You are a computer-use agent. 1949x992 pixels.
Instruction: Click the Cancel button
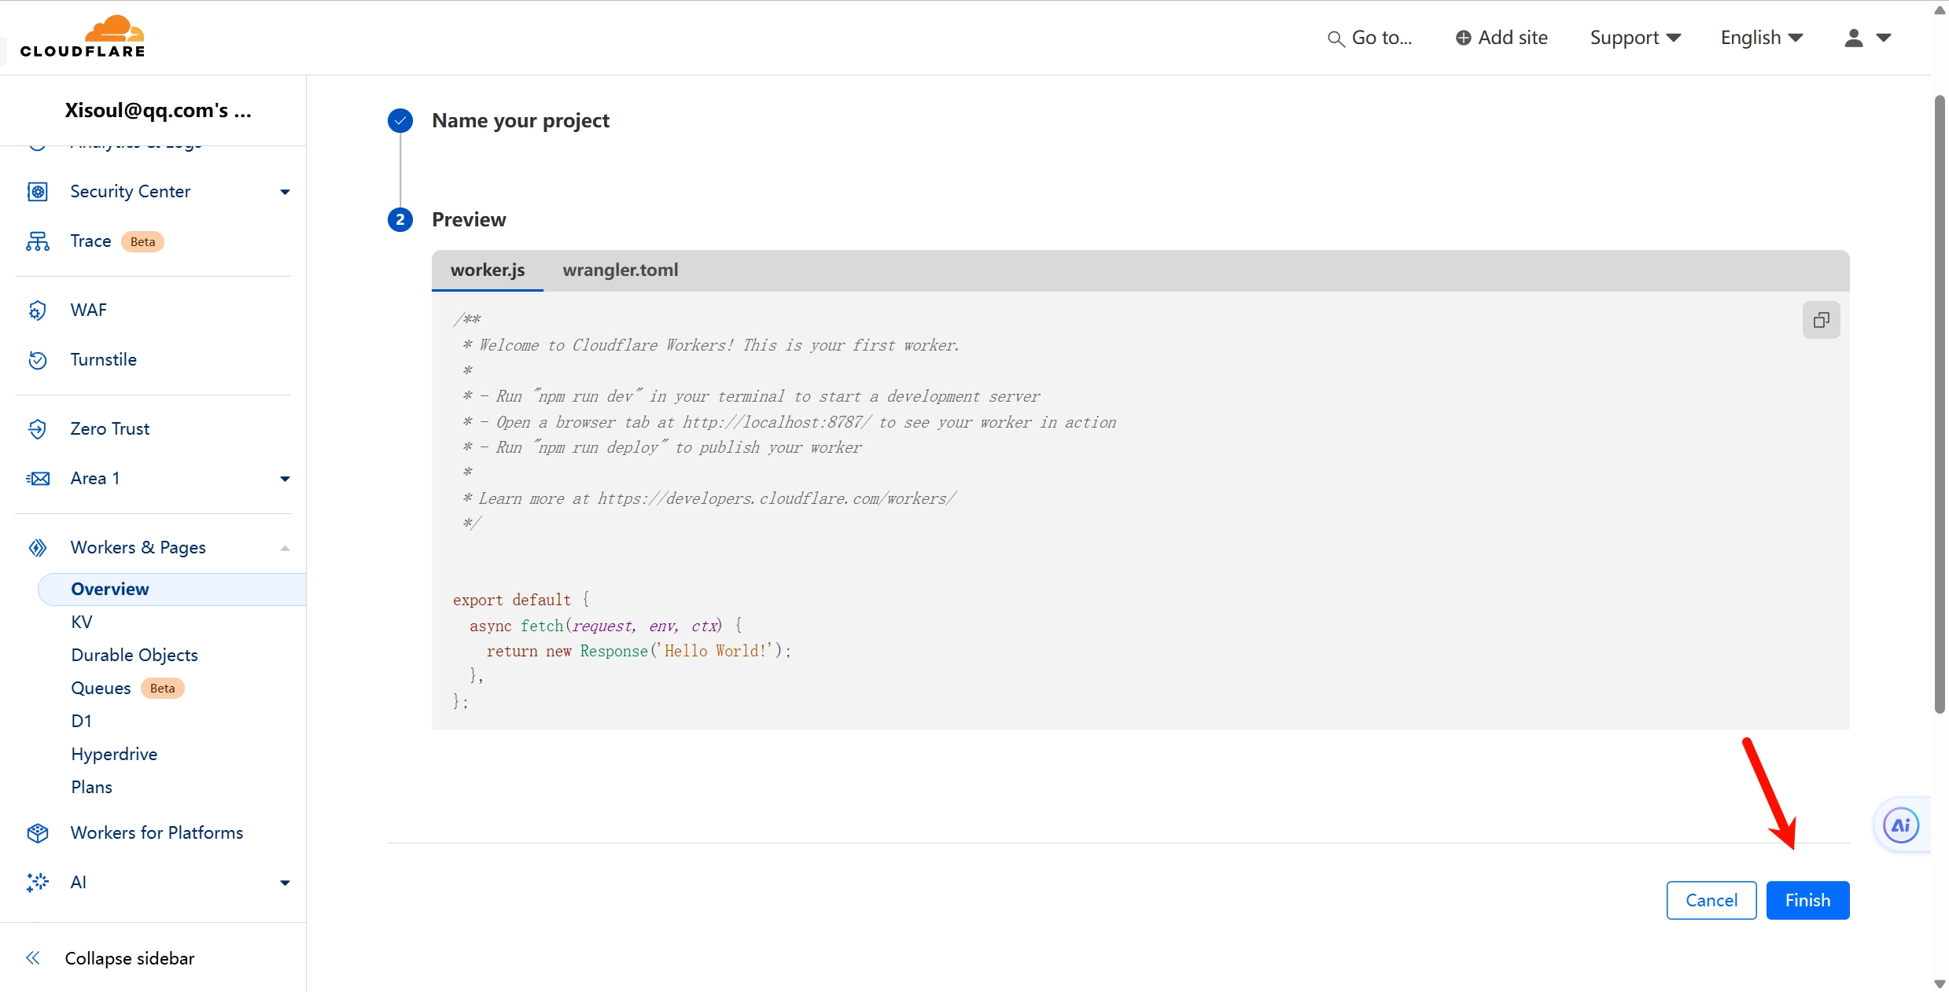(1711, 900)
